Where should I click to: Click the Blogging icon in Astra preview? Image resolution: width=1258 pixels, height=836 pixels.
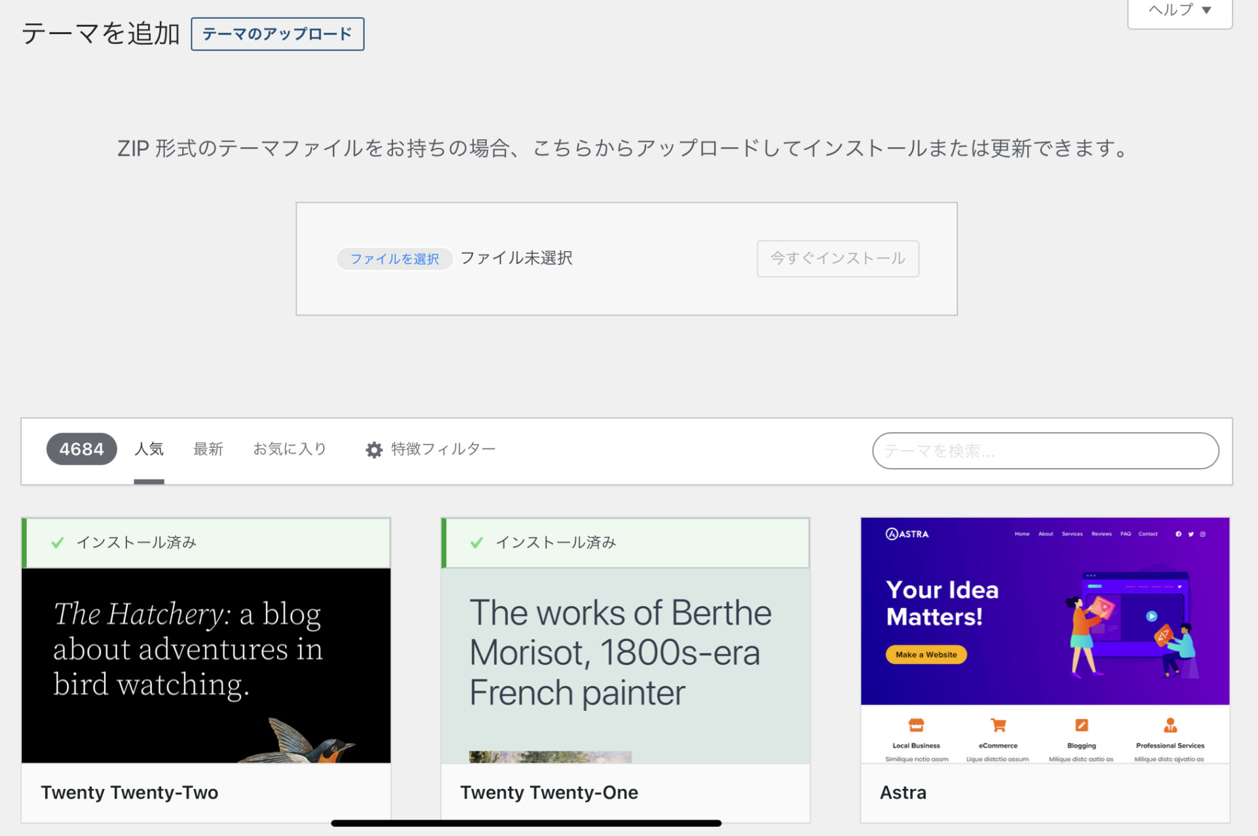click(x=1081, y=725)
